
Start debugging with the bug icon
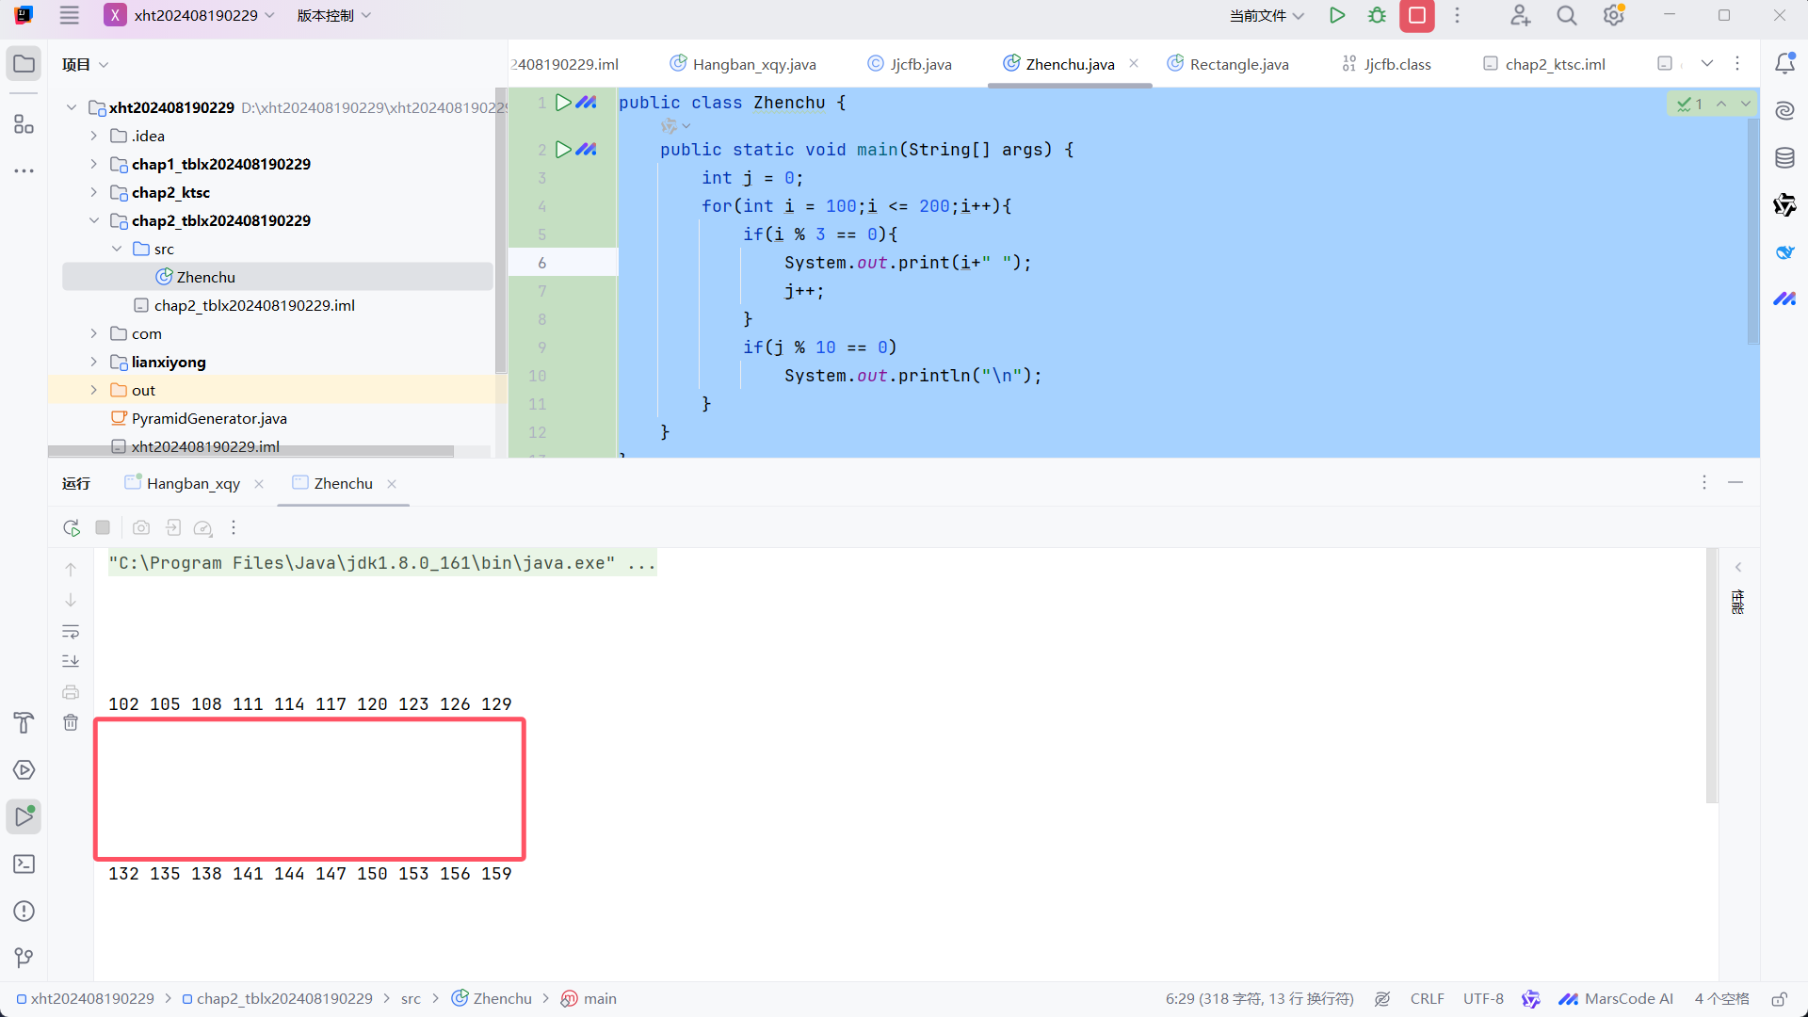tap(1378, 15)
